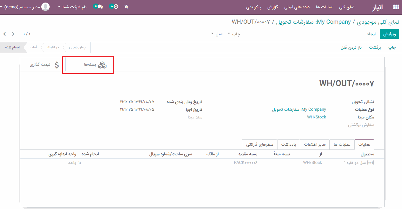Click the نمای کلی موجودی breadcrumb

pyautogui.click(x=378, y=22)
